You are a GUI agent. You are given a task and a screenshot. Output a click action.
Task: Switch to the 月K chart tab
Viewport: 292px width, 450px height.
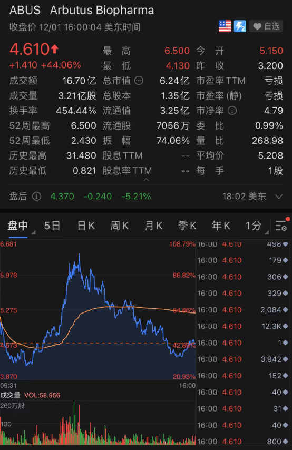click(153, 226)
